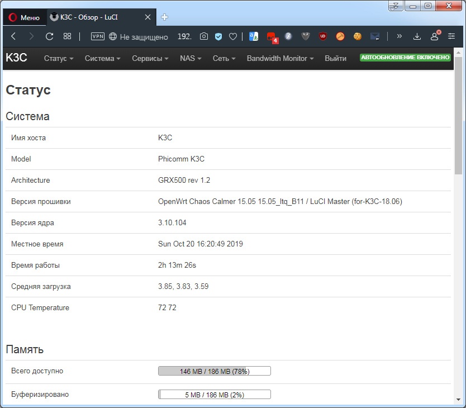Screen dimensions: 466x408
Task: Open browser downloads via download arrow icon
Action: [417, 36]
